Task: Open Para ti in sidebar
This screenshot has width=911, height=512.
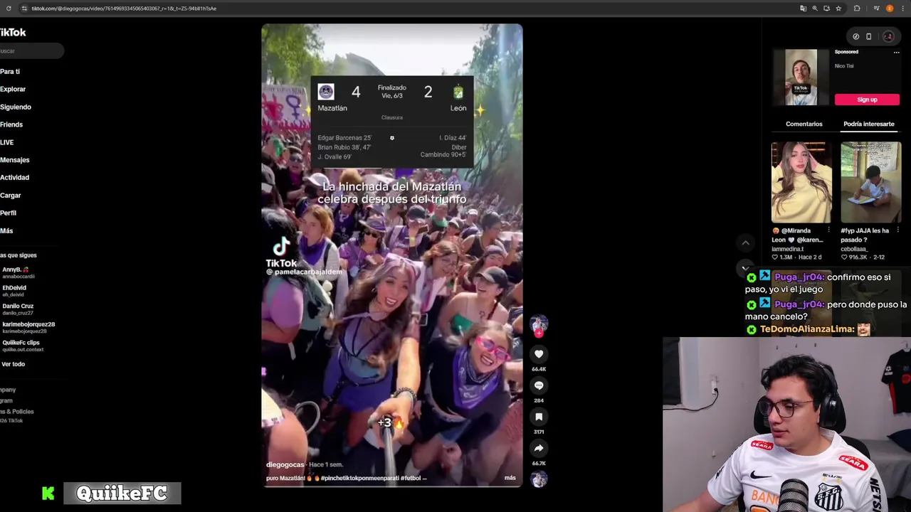Action: pos(10,72)
